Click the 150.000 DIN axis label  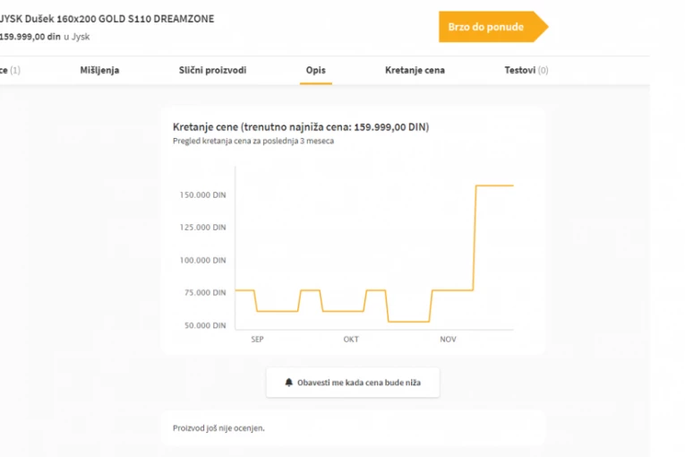202,194
